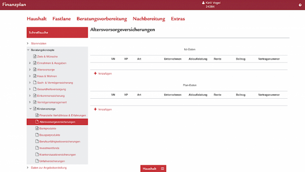Click Kirill Vogel user name in header
The width and height of the screenshot is (305, 172).
213,3
